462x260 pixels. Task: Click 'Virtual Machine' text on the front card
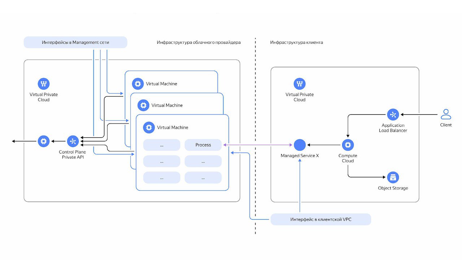click(173, 127)
